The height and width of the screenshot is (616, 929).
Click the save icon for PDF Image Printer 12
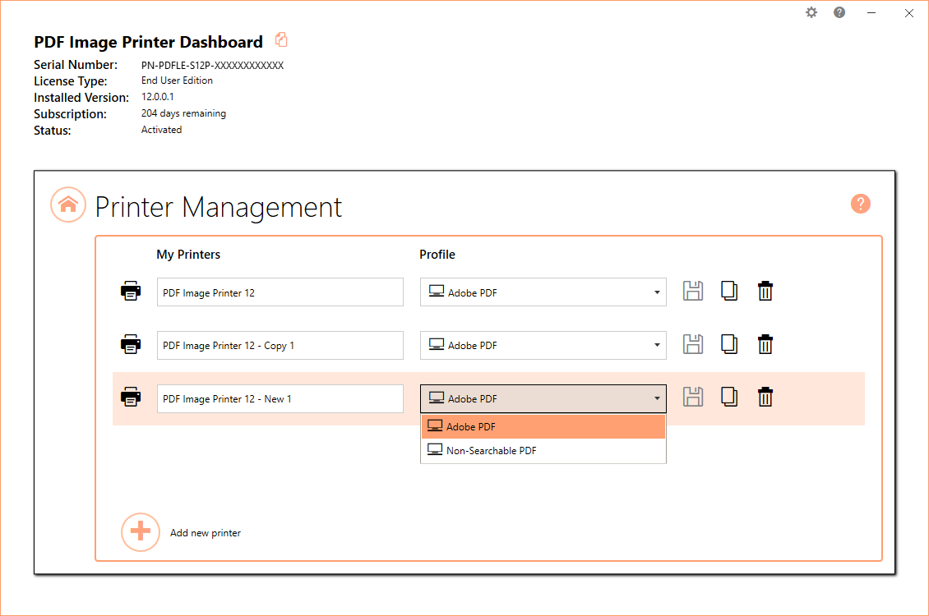click(x=693, y=291)
